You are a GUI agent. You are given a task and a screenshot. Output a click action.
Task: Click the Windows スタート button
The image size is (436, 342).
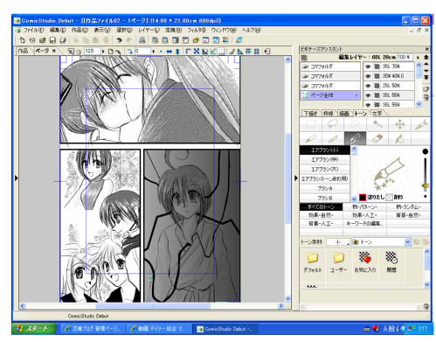[x=34, y=329]
